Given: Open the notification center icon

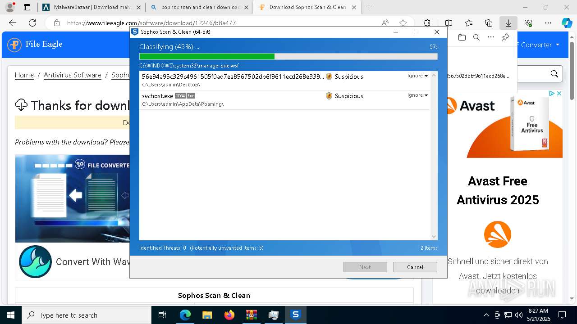Looking at the screenshot, I should 562,315.
